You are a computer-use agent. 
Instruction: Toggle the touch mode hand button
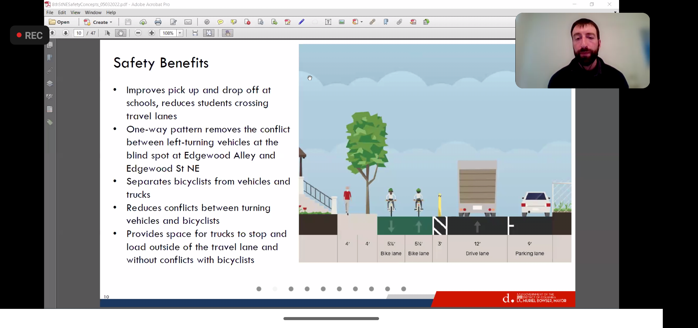point(227,33)
